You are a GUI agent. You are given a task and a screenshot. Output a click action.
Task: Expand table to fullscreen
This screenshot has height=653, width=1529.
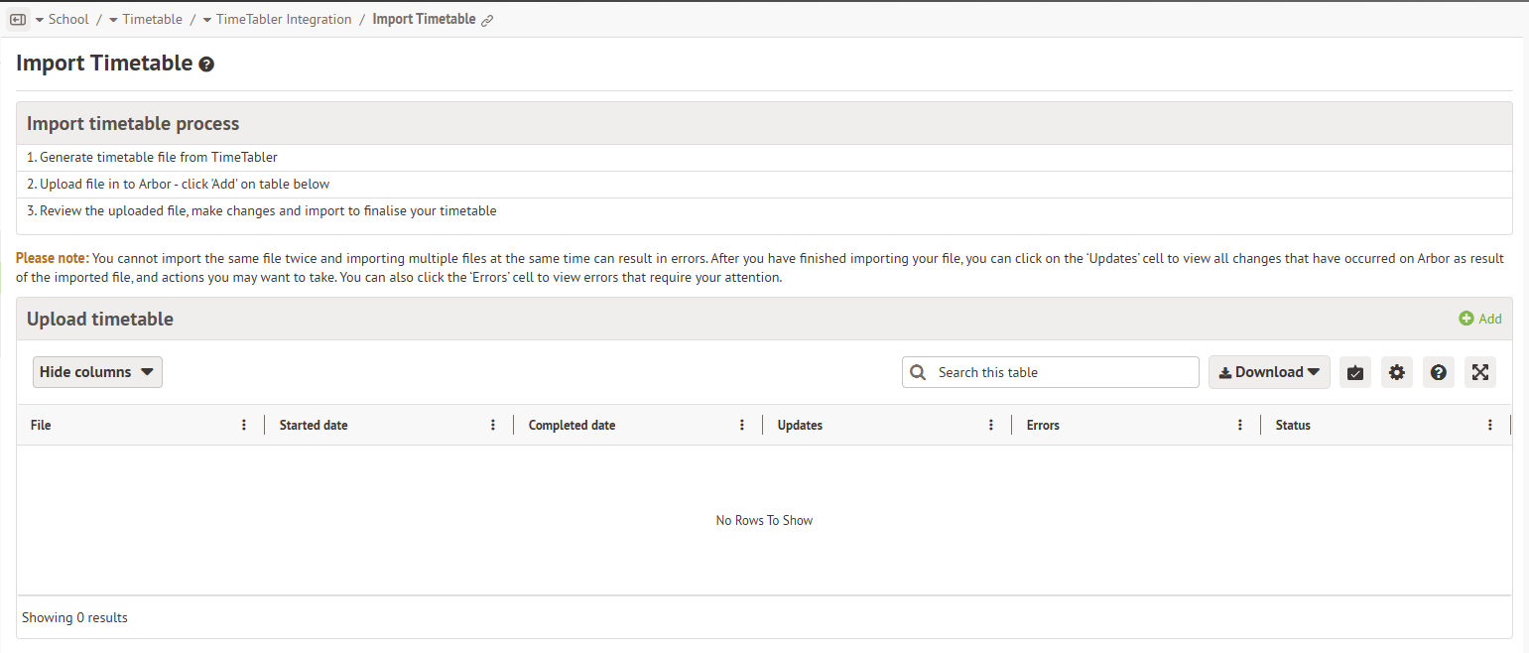click(x=1480, y=372)
